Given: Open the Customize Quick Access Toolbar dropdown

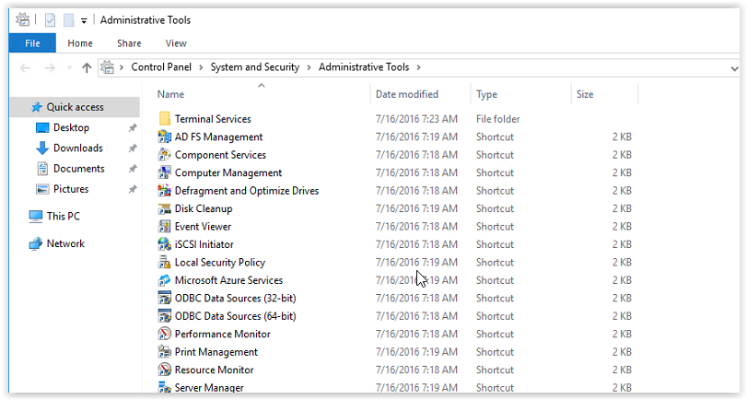Looking at the screenshot, I should [84, 20].
